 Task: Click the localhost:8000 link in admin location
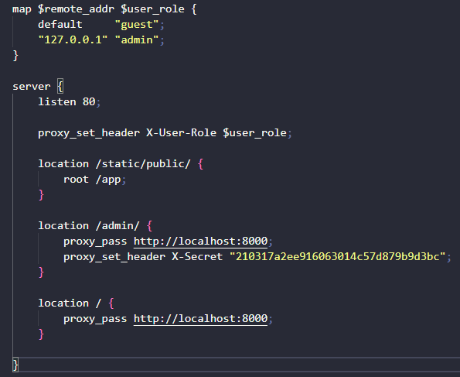[x=200, y=242]
